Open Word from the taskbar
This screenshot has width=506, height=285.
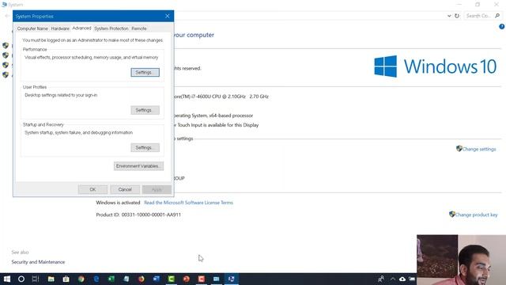(157, 279)
